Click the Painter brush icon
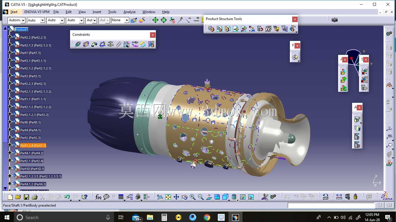Screen dimensions: 396x222 click(134, 20)
